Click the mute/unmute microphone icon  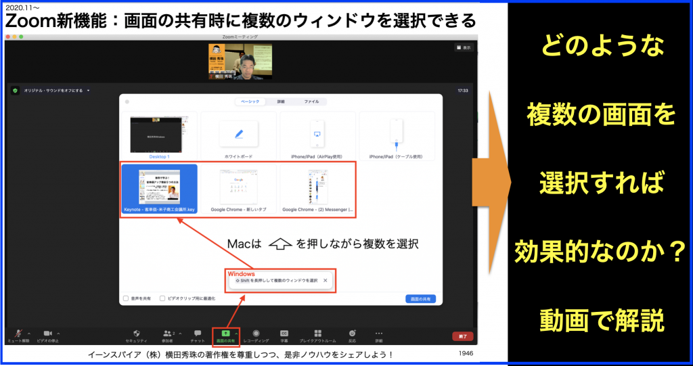click(x=18, y=334)
